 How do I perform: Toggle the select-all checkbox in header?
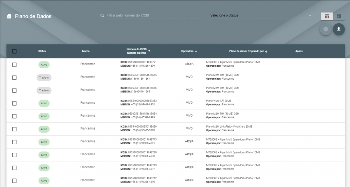point(14,51)
